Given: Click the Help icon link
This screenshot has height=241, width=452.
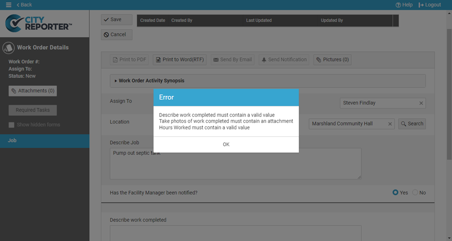Looking at the screenshot, I should [x=404, y=5].
